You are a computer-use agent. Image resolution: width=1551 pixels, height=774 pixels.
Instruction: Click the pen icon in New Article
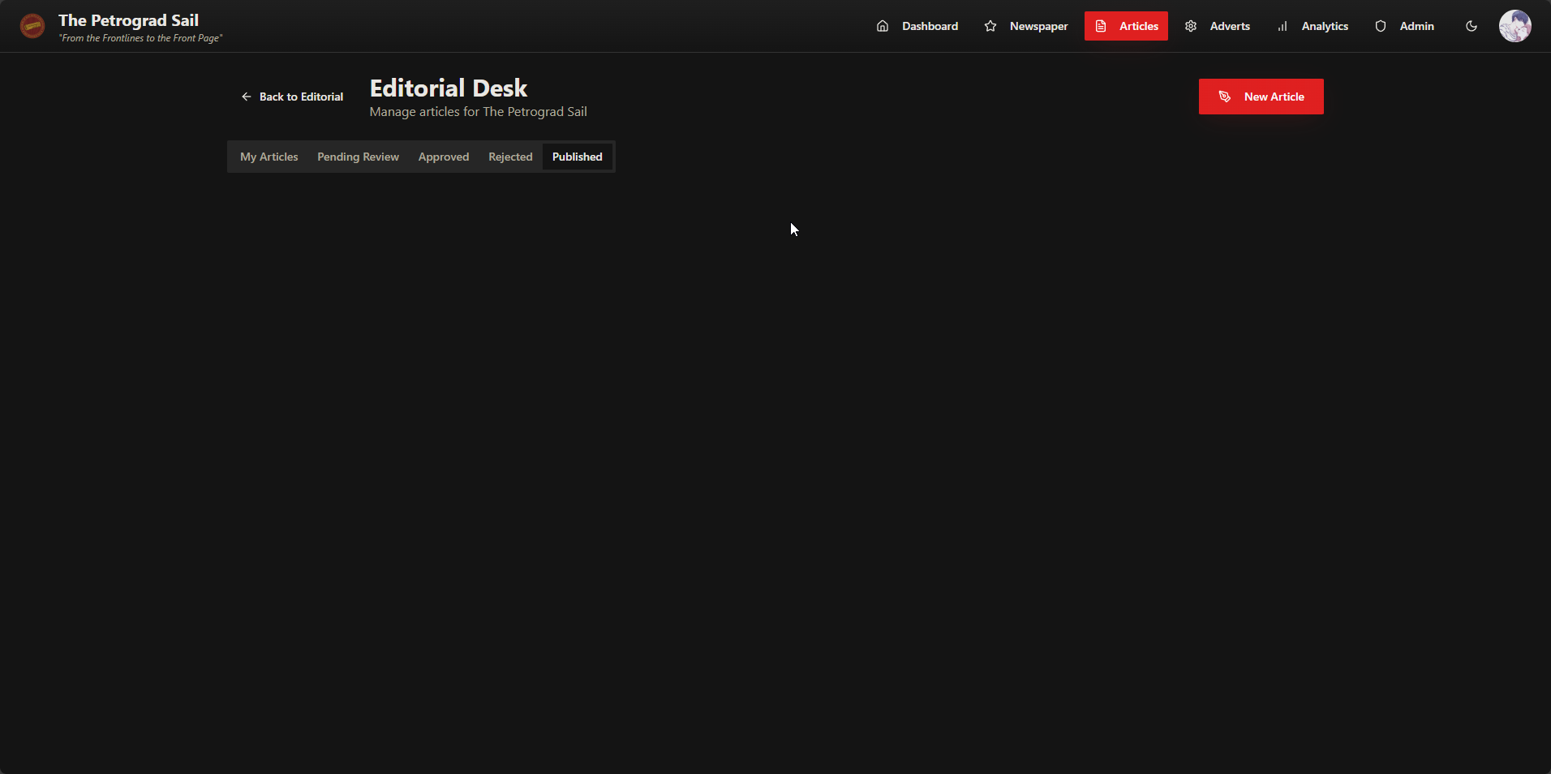(1225, 97)
